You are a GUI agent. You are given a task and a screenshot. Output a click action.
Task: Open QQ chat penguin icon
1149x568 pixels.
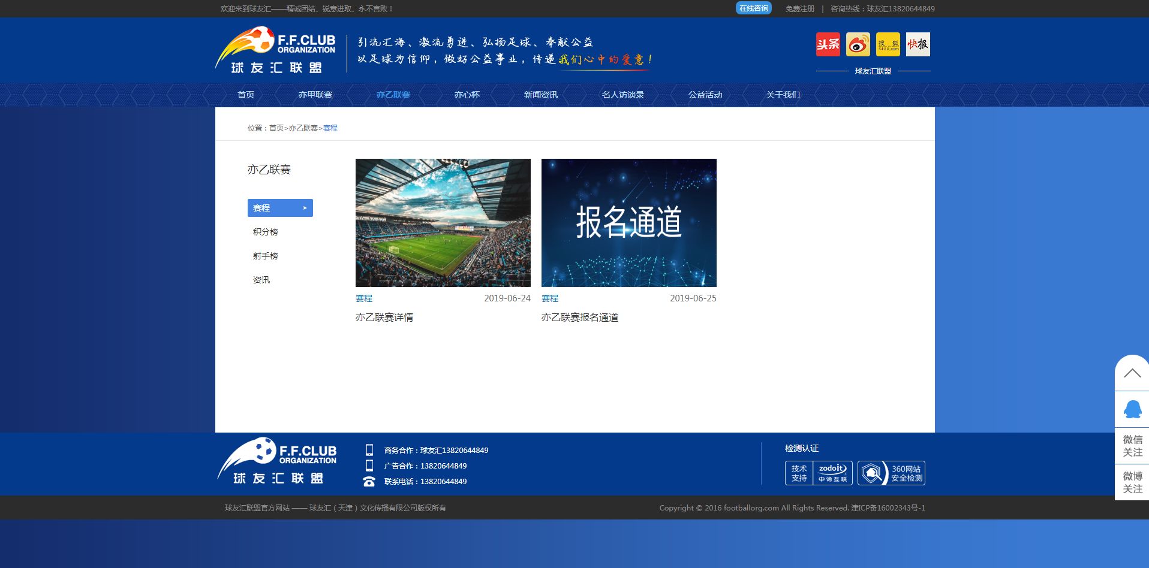tap(1132, 410)
